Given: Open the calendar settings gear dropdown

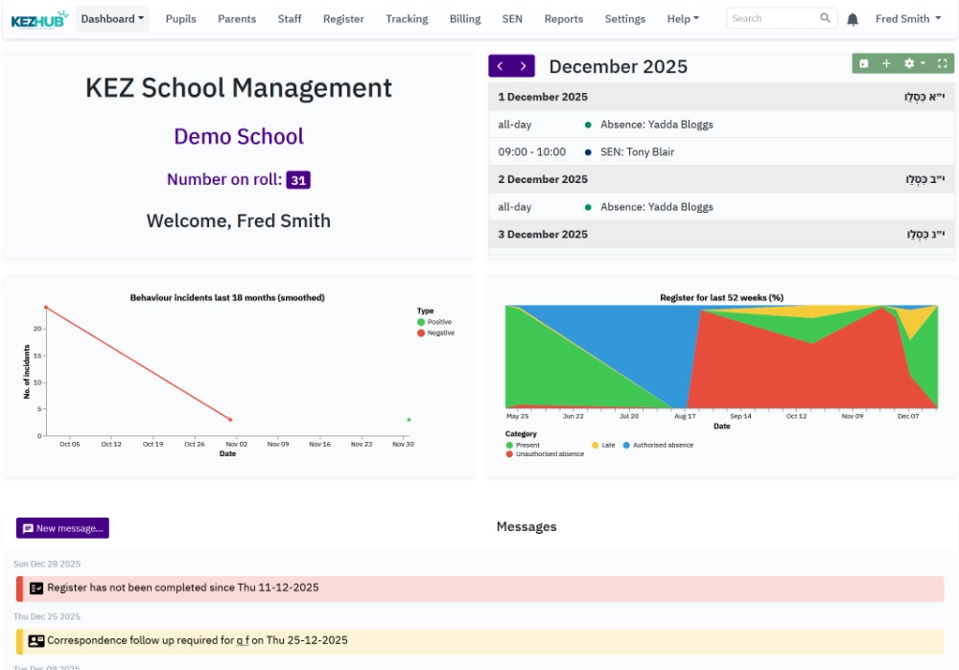Looking at the screenshot, I should [x=911, y=63].
